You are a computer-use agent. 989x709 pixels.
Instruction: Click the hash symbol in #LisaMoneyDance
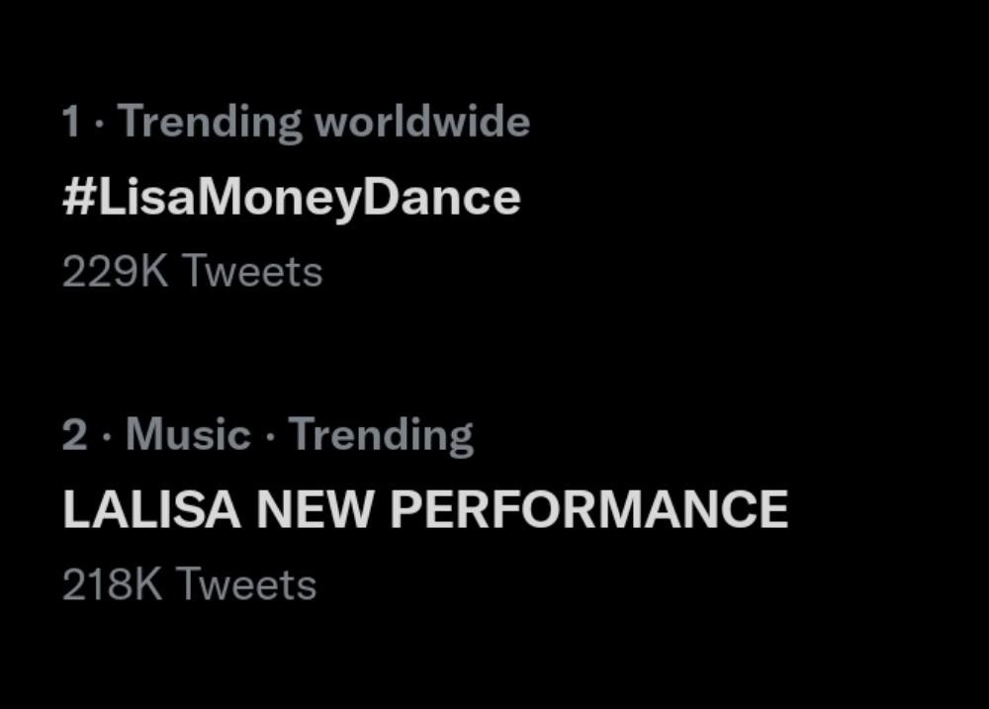[x=77, y=198]
